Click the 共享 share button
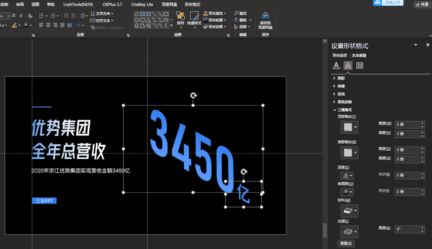The height and width of the screenshot is (249, 432). coord(422,4)
